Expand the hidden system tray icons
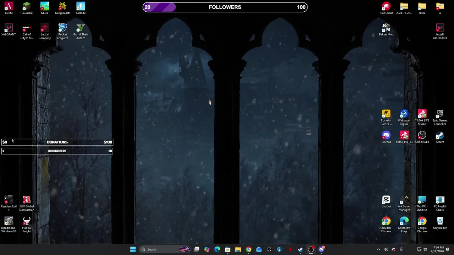 (x=378, y=249)
